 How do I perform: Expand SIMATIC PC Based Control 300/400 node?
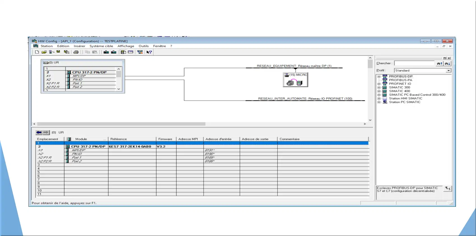click(379, 95)
